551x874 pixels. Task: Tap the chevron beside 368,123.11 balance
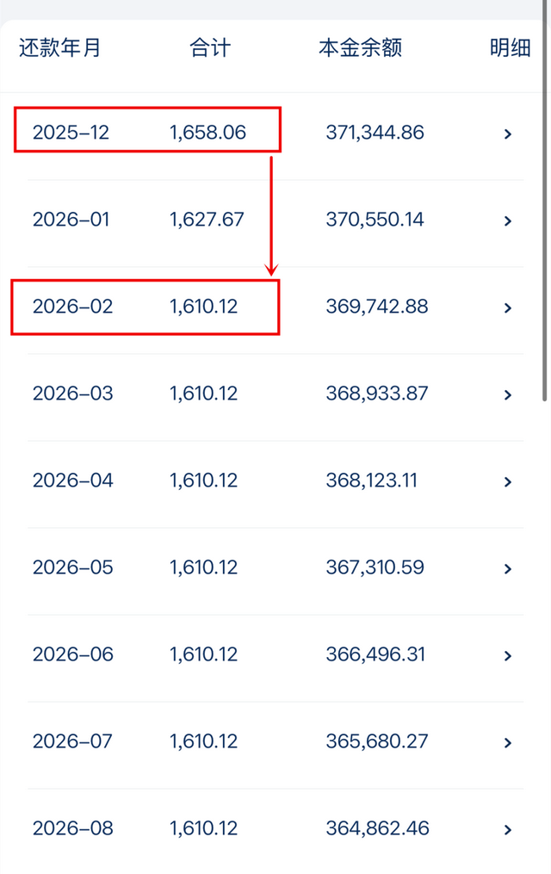pyautogui.click(x=508, y=481)
